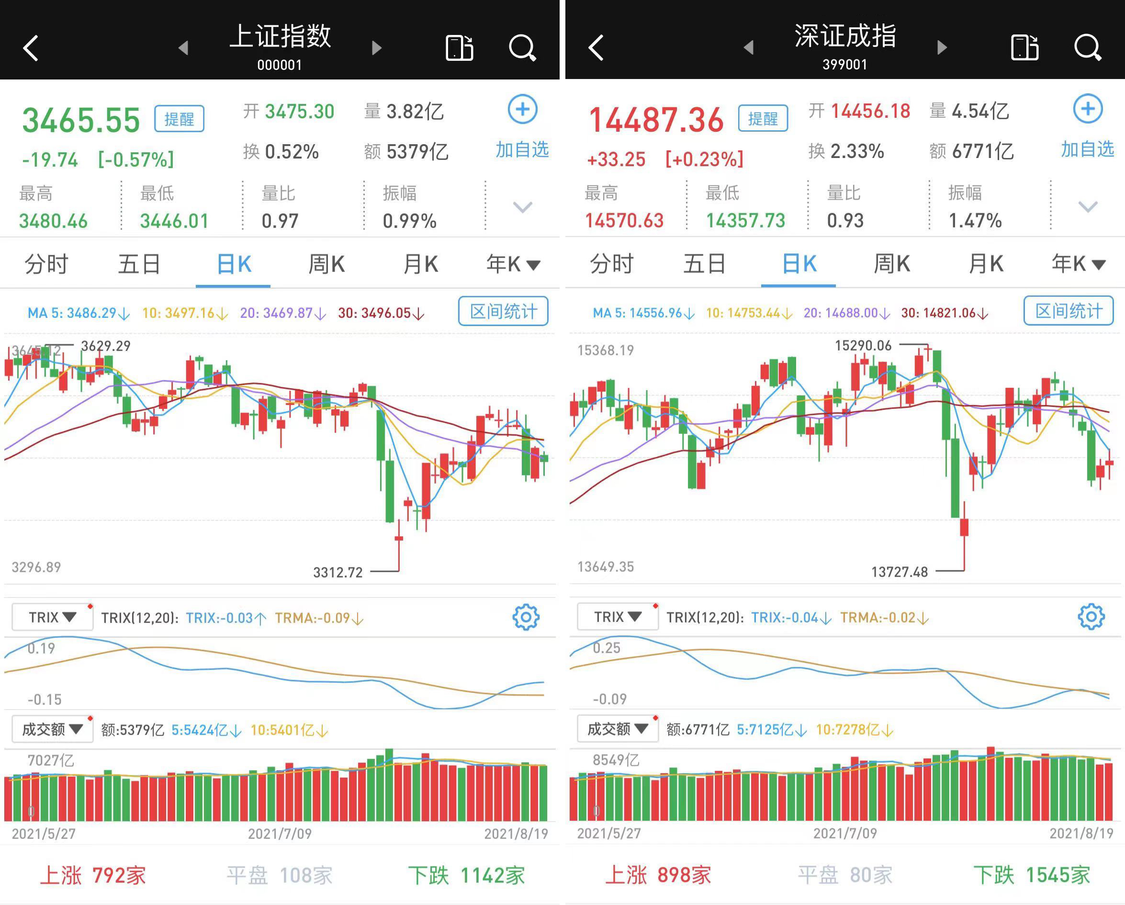Tap 上证指数 title with code 000001

click(280, 47)
